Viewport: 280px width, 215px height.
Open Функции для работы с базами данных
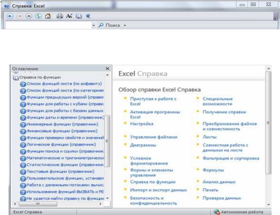pos(62,111)
